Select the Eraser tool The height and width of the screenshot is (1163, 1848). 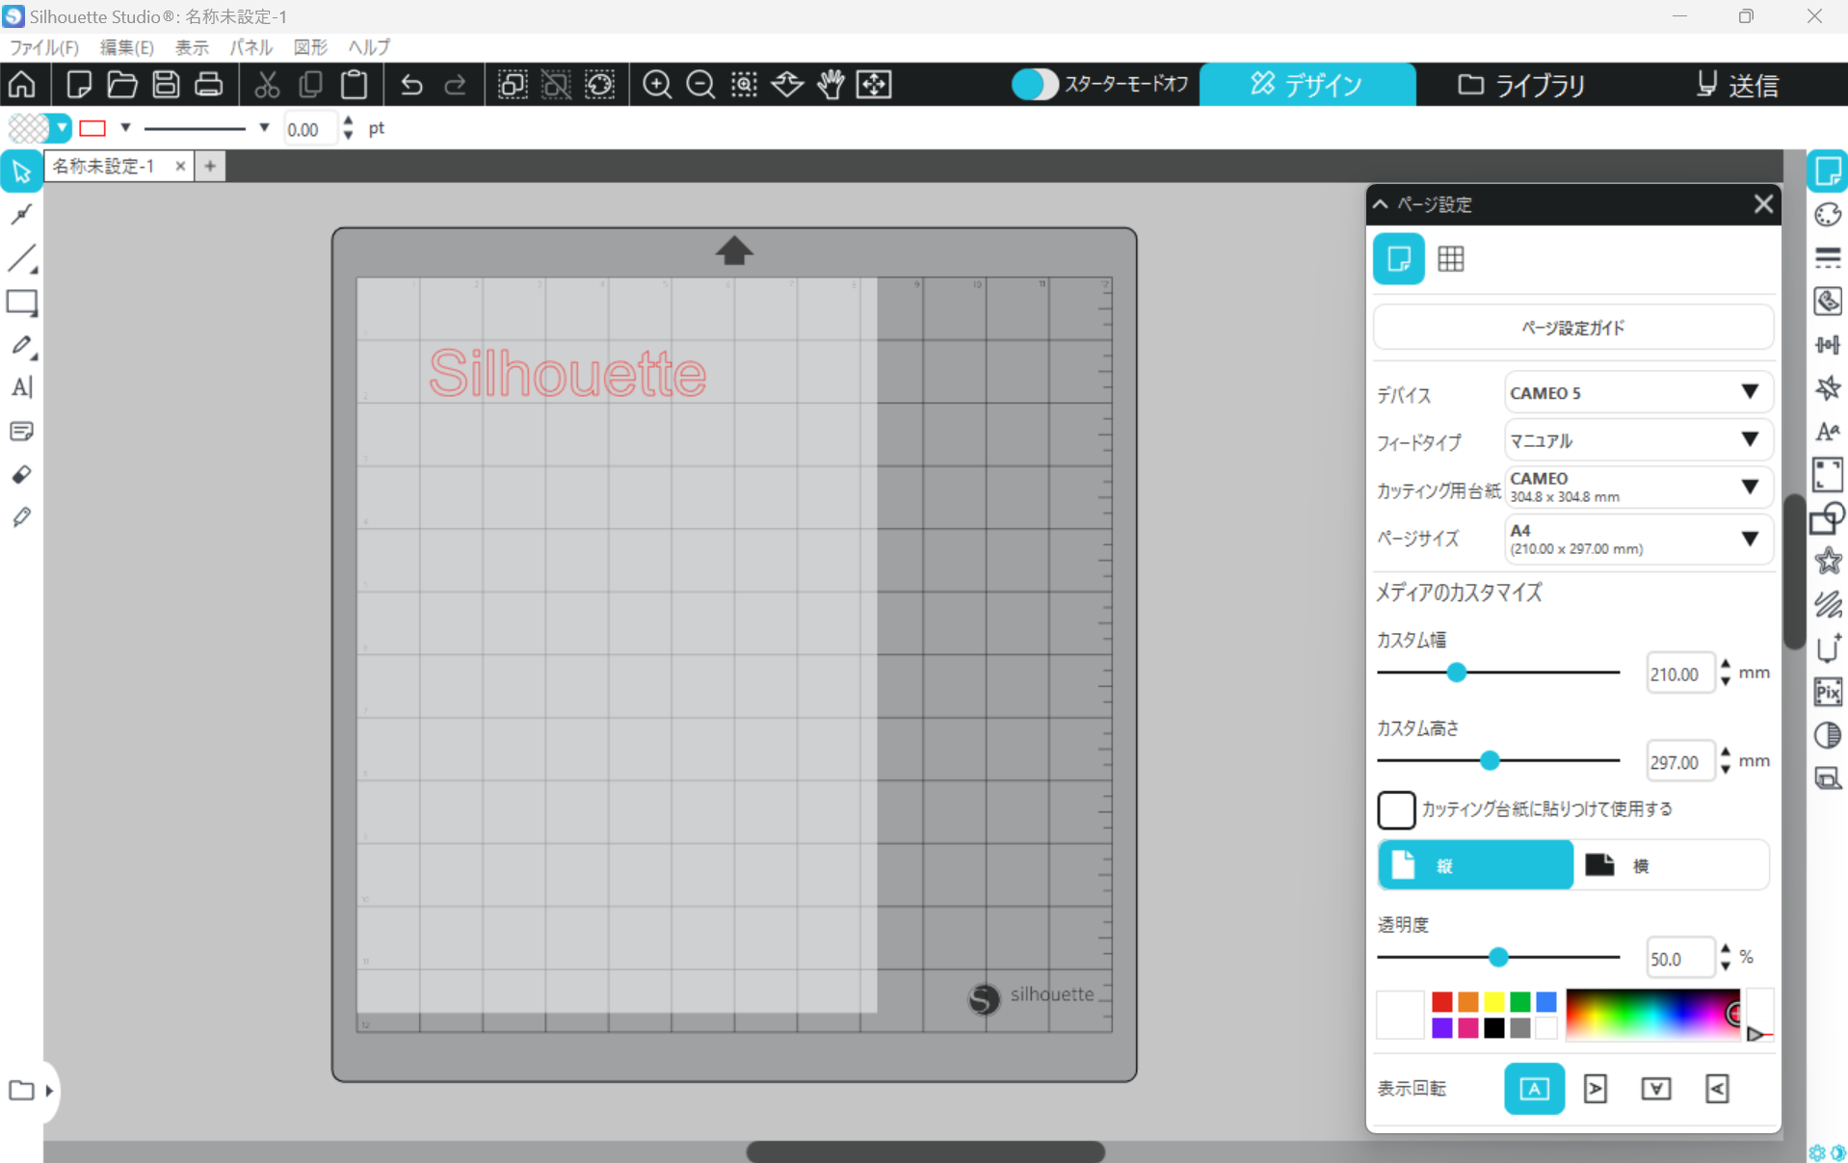[x=21, y=474]
